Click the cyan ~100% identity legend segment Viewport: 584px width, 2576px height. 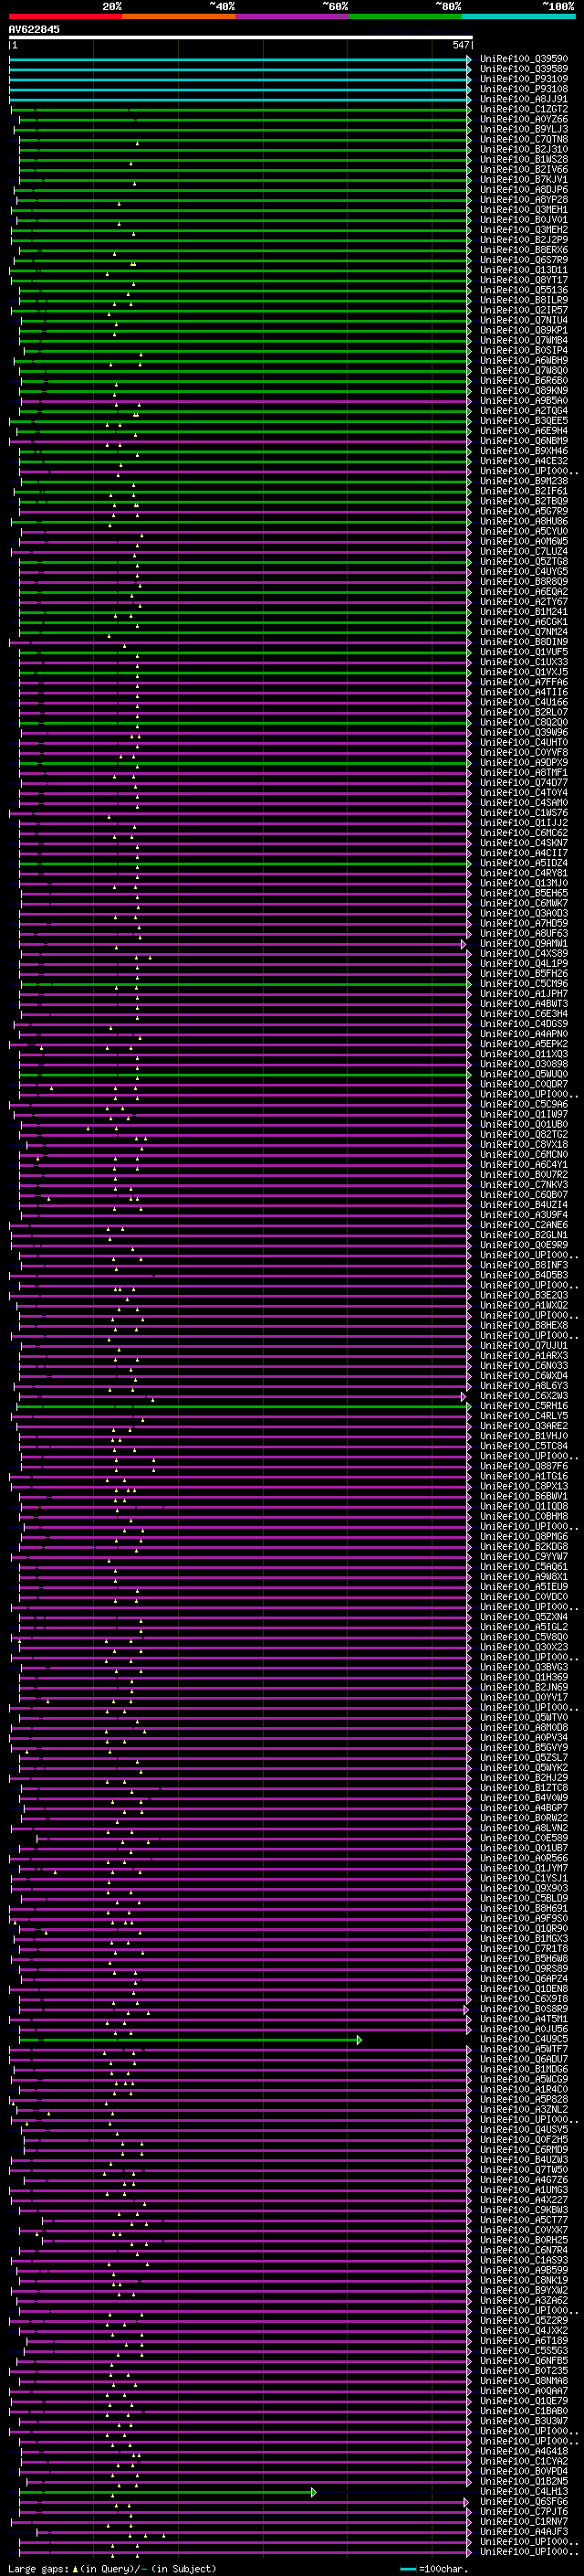519,16
